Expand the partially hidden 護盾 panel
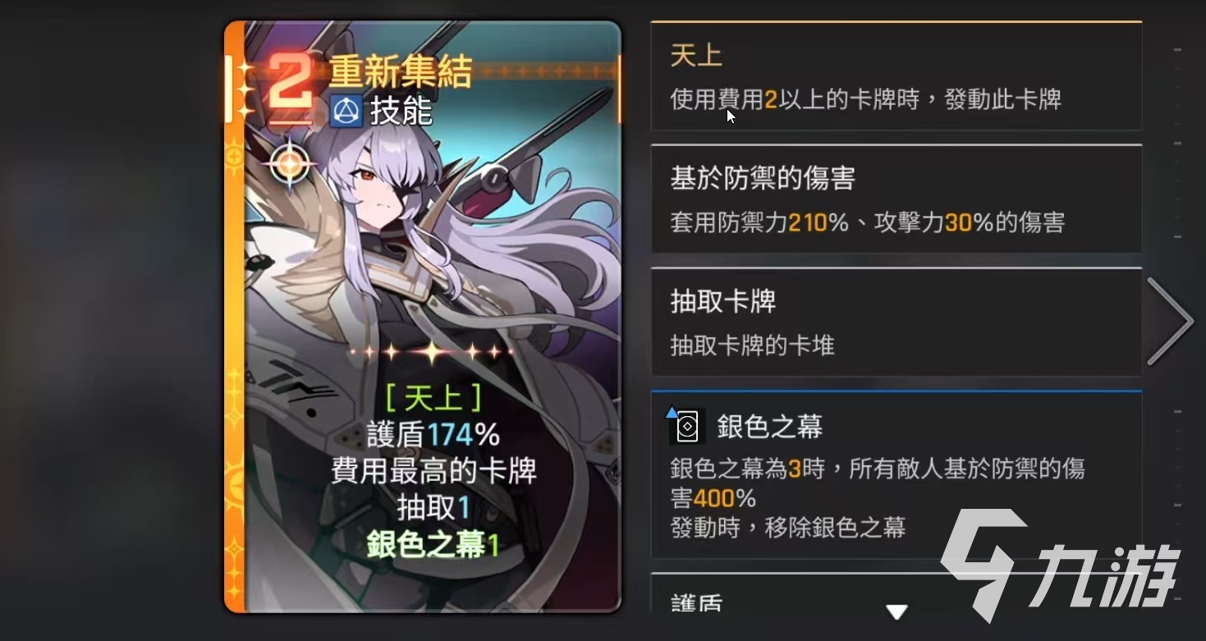Viewport: 1206px width, 641px height. [896, 593]
